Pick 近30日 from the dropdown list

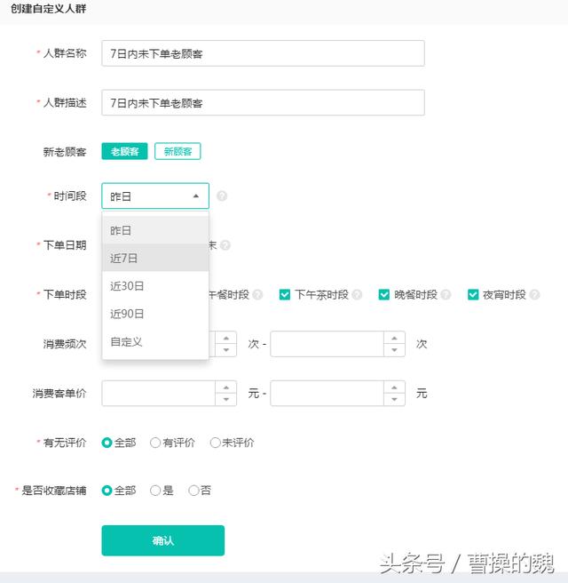pyautogui.click(x=155, y=285)
